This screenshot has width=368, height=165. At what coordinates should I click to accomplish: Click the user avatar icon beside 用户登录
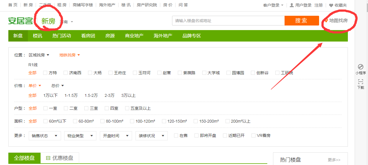point(292,5)
